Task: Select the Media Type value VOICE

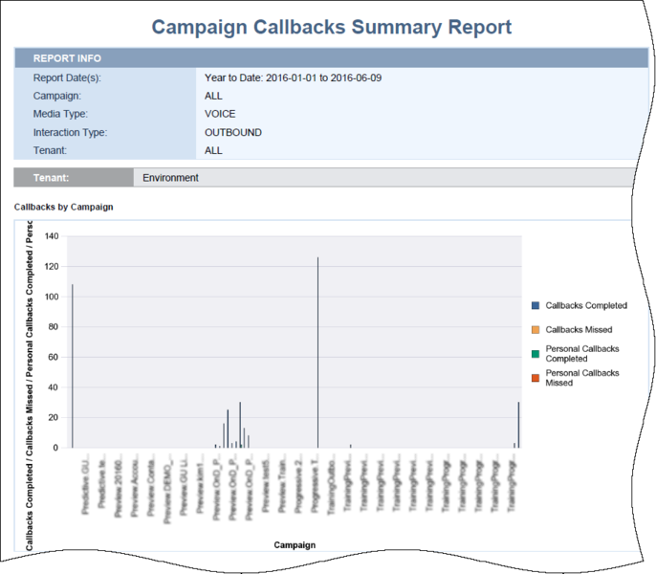Action: pos(220,114)
